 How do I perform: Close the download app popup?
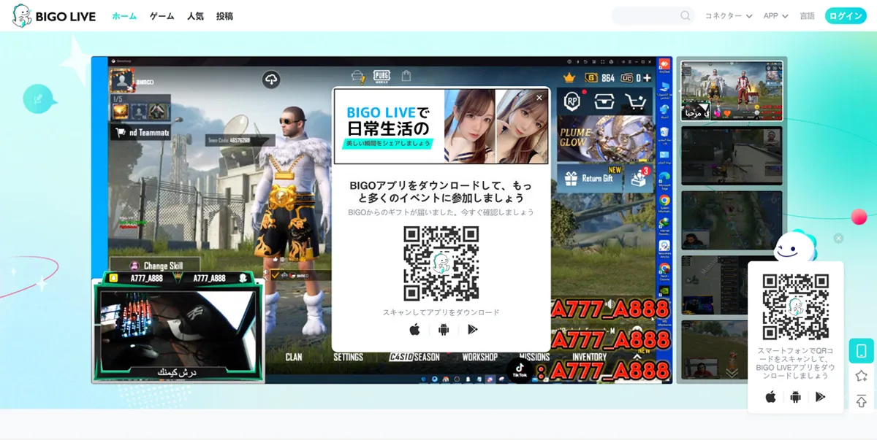coord(539,98)
